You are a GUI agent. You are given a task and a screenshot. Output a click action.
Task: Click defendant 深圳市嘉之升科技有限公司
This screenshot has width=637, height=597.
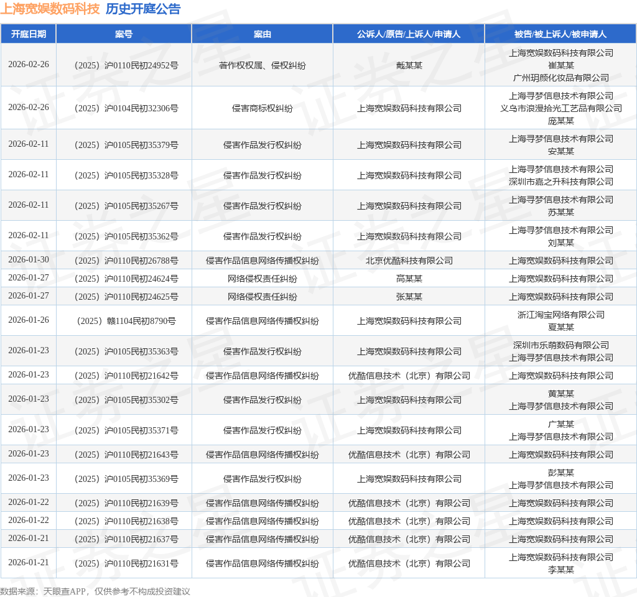click(561, 182)
